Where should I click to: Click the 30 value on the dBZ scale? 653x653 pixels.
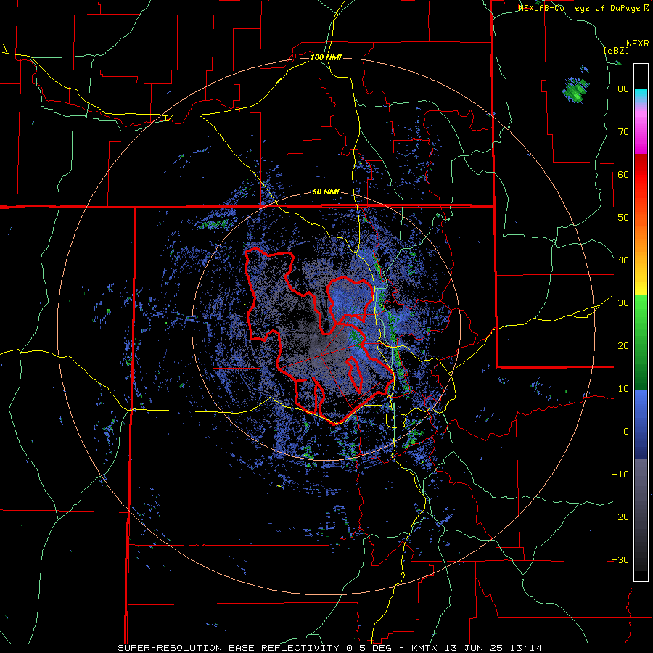(x=623, y=303)
